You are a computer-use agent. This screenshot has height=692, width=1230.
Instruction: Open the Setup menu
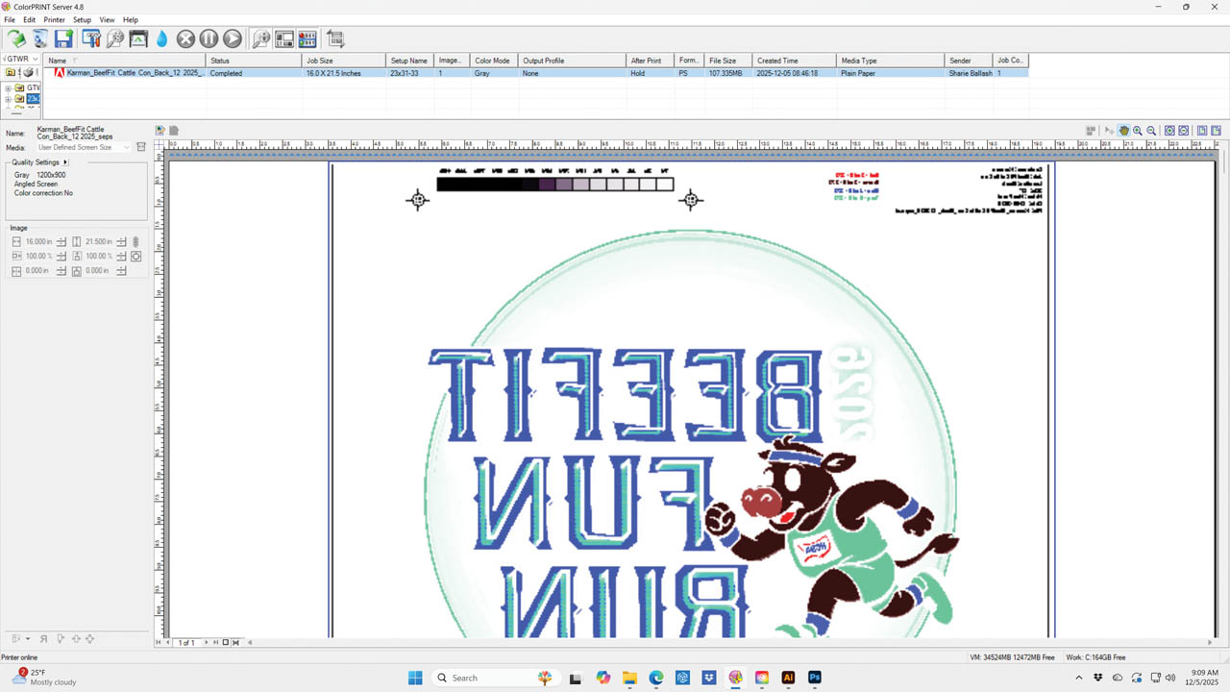tap(82, 19)
